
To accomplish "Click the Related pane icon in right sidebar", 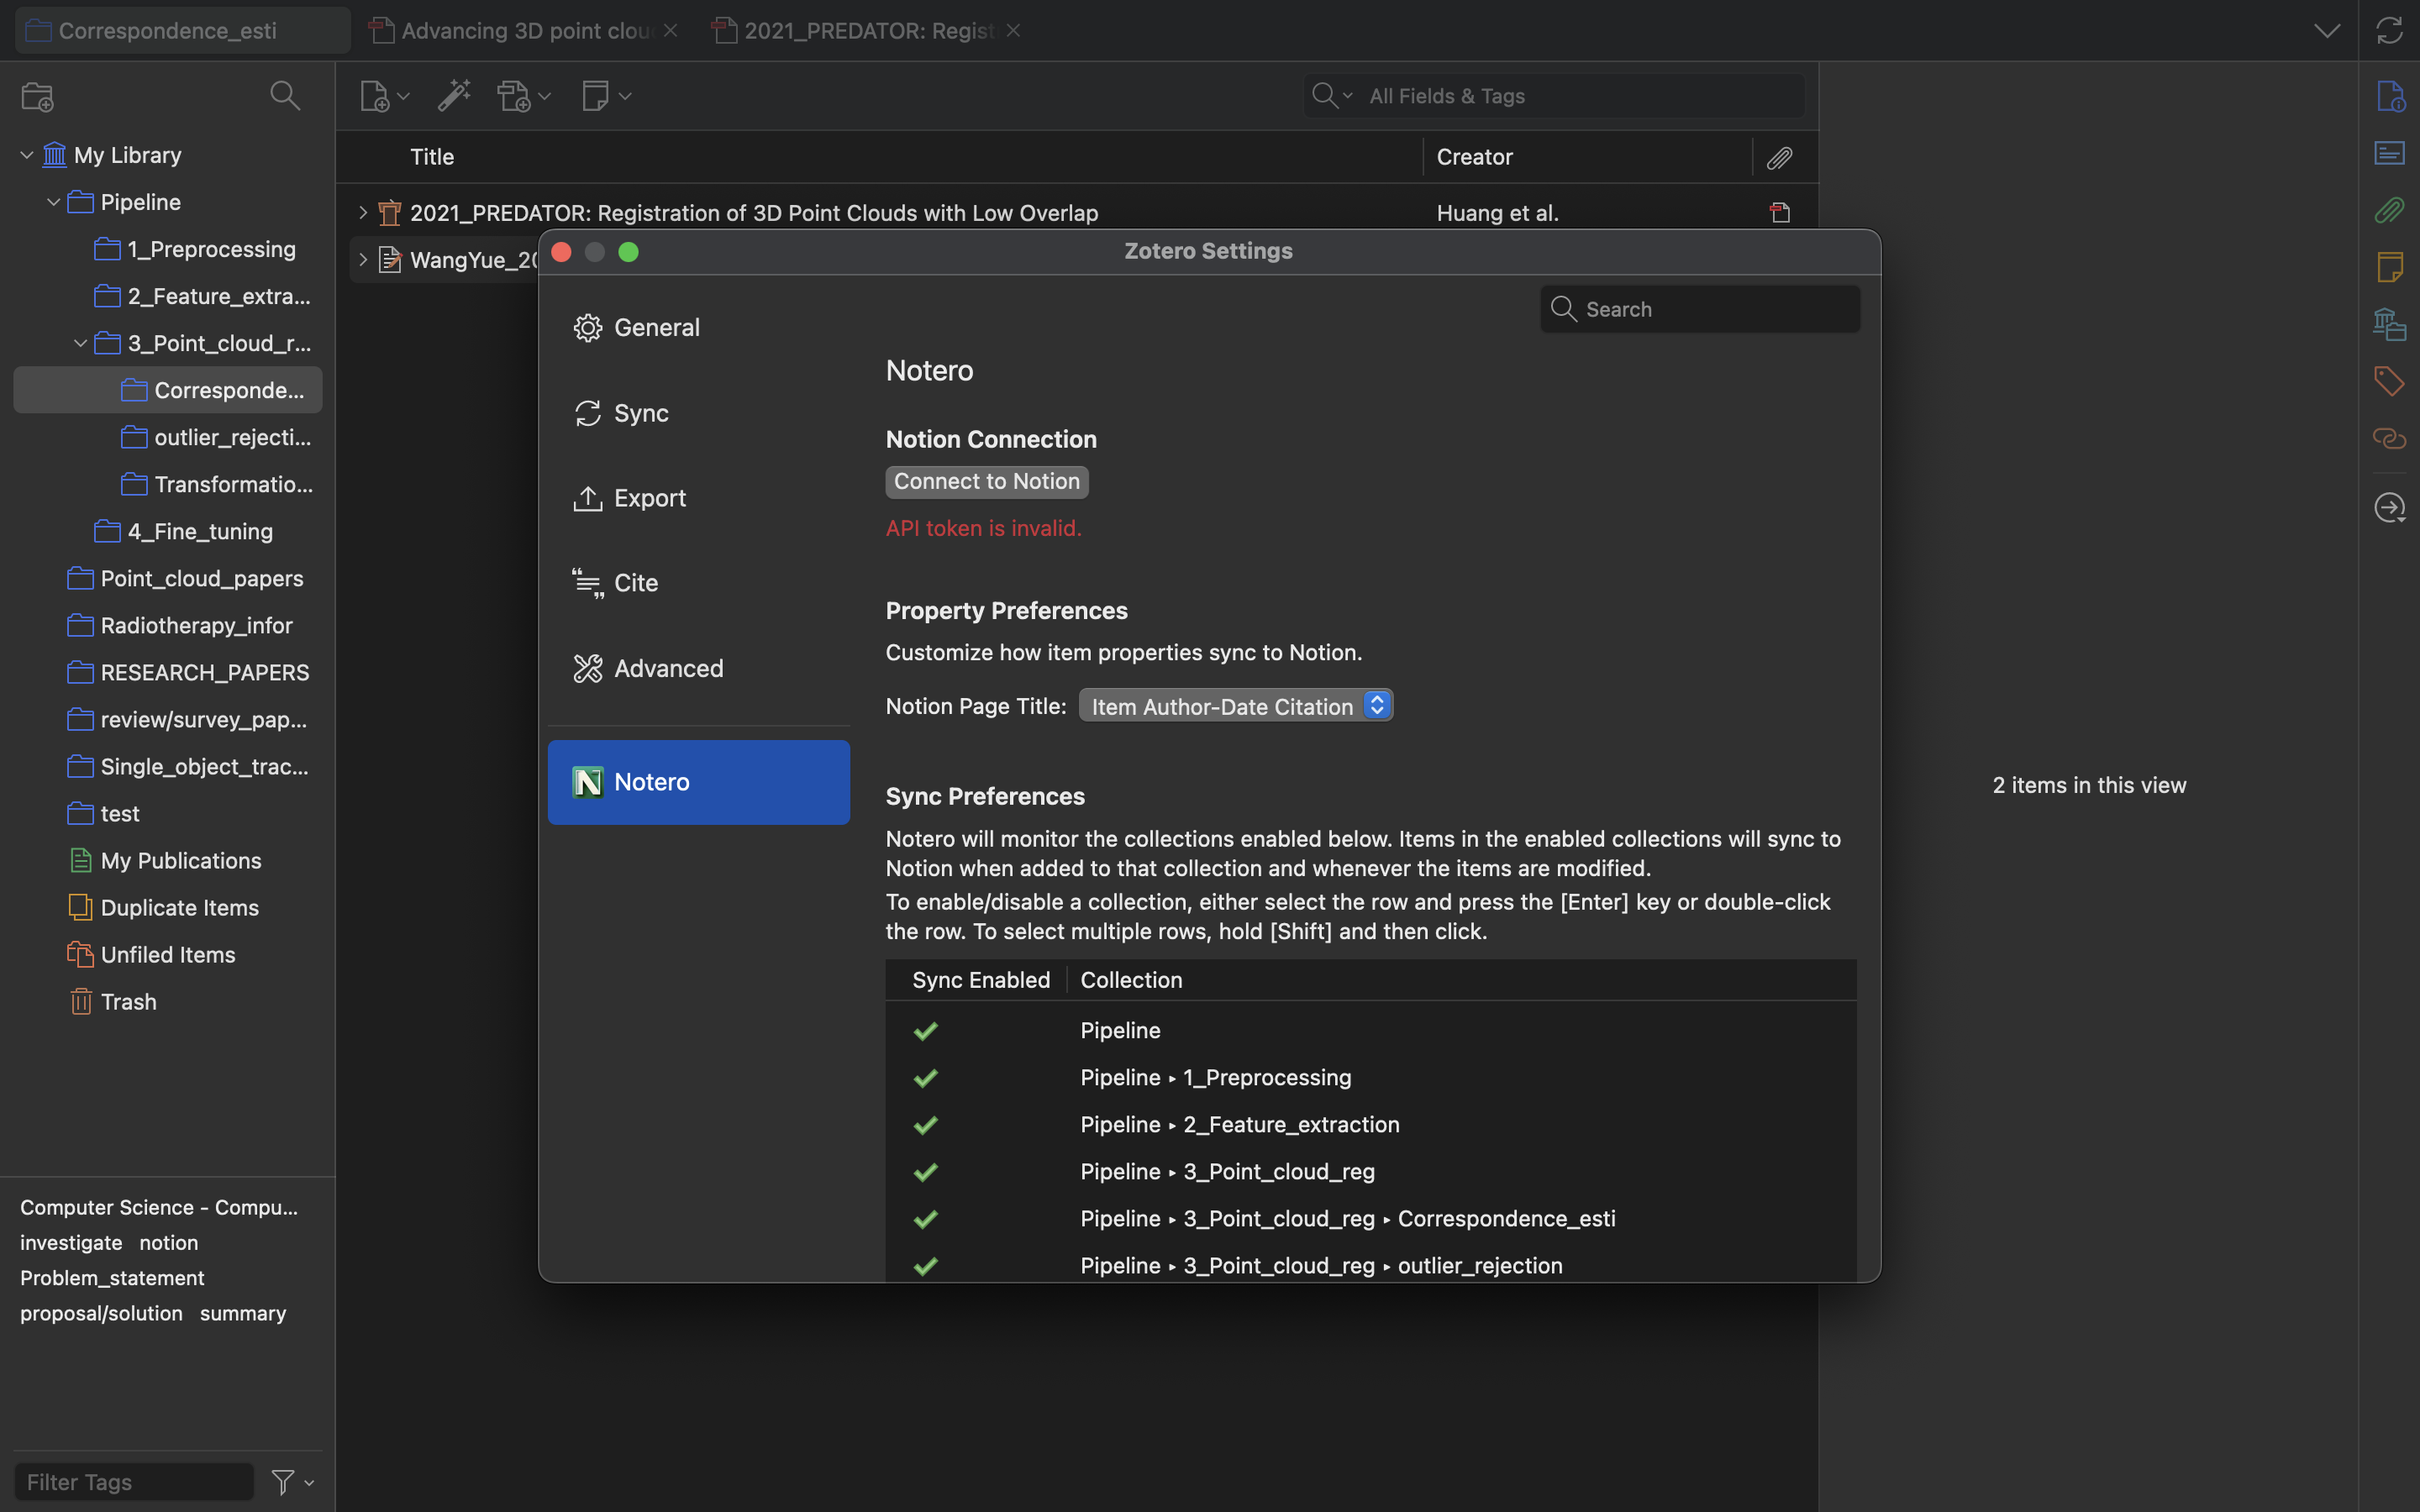I will coord(2389,438).
